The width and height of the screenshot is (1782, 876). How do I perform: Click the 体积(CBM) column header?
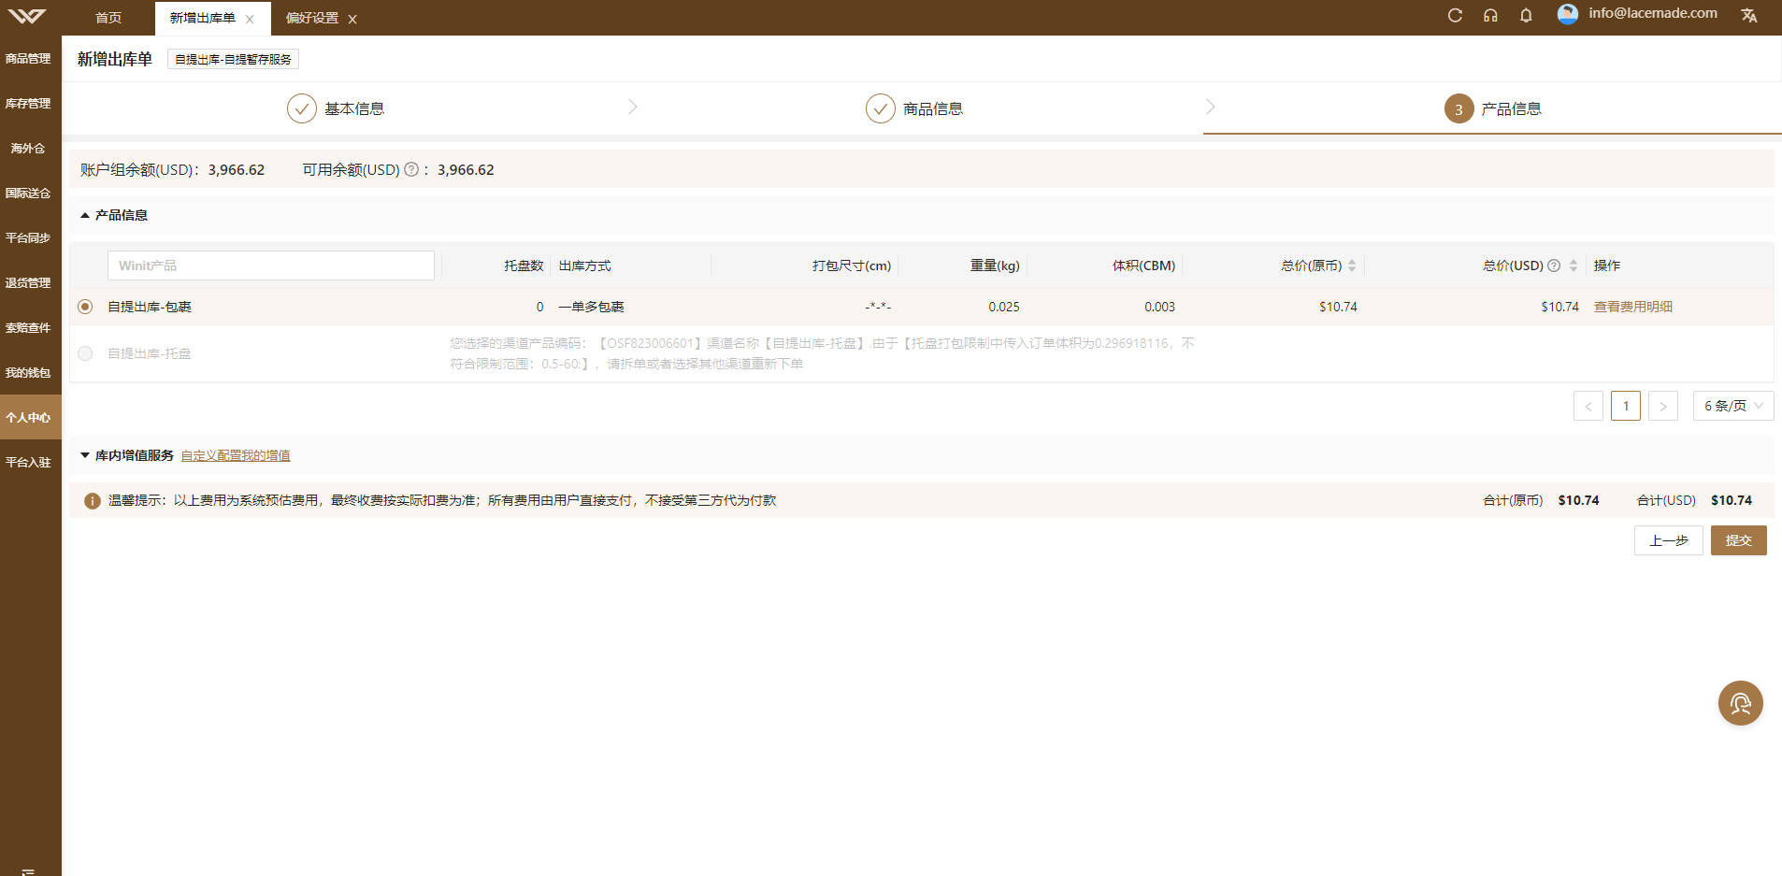[1143, 266]
